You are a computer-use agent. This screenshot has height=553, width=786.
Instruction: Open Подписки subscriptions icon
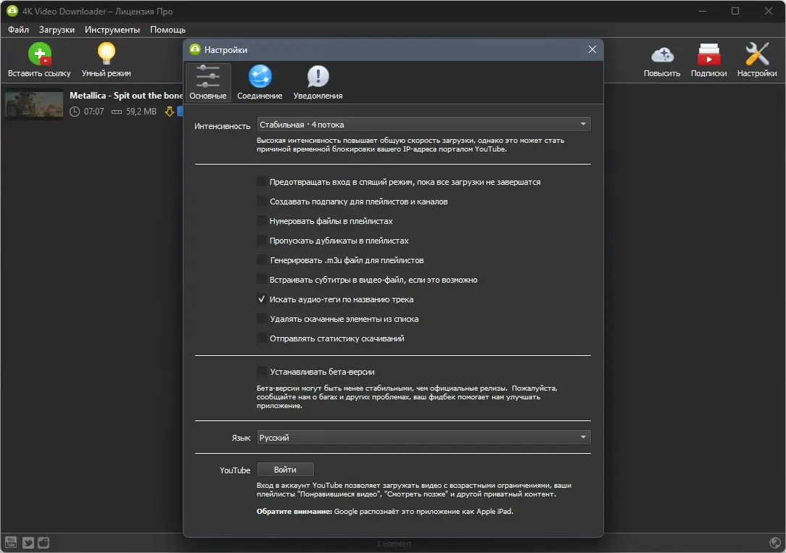pyautogui.click(x=709, y=54)
